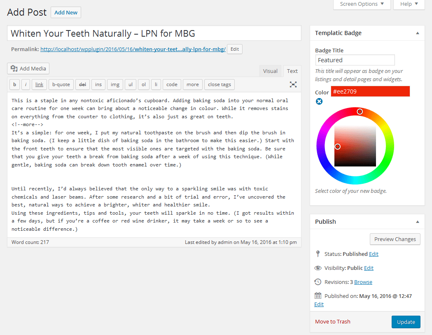
Task: Click the post title field
Action: [x=154, y=33]
